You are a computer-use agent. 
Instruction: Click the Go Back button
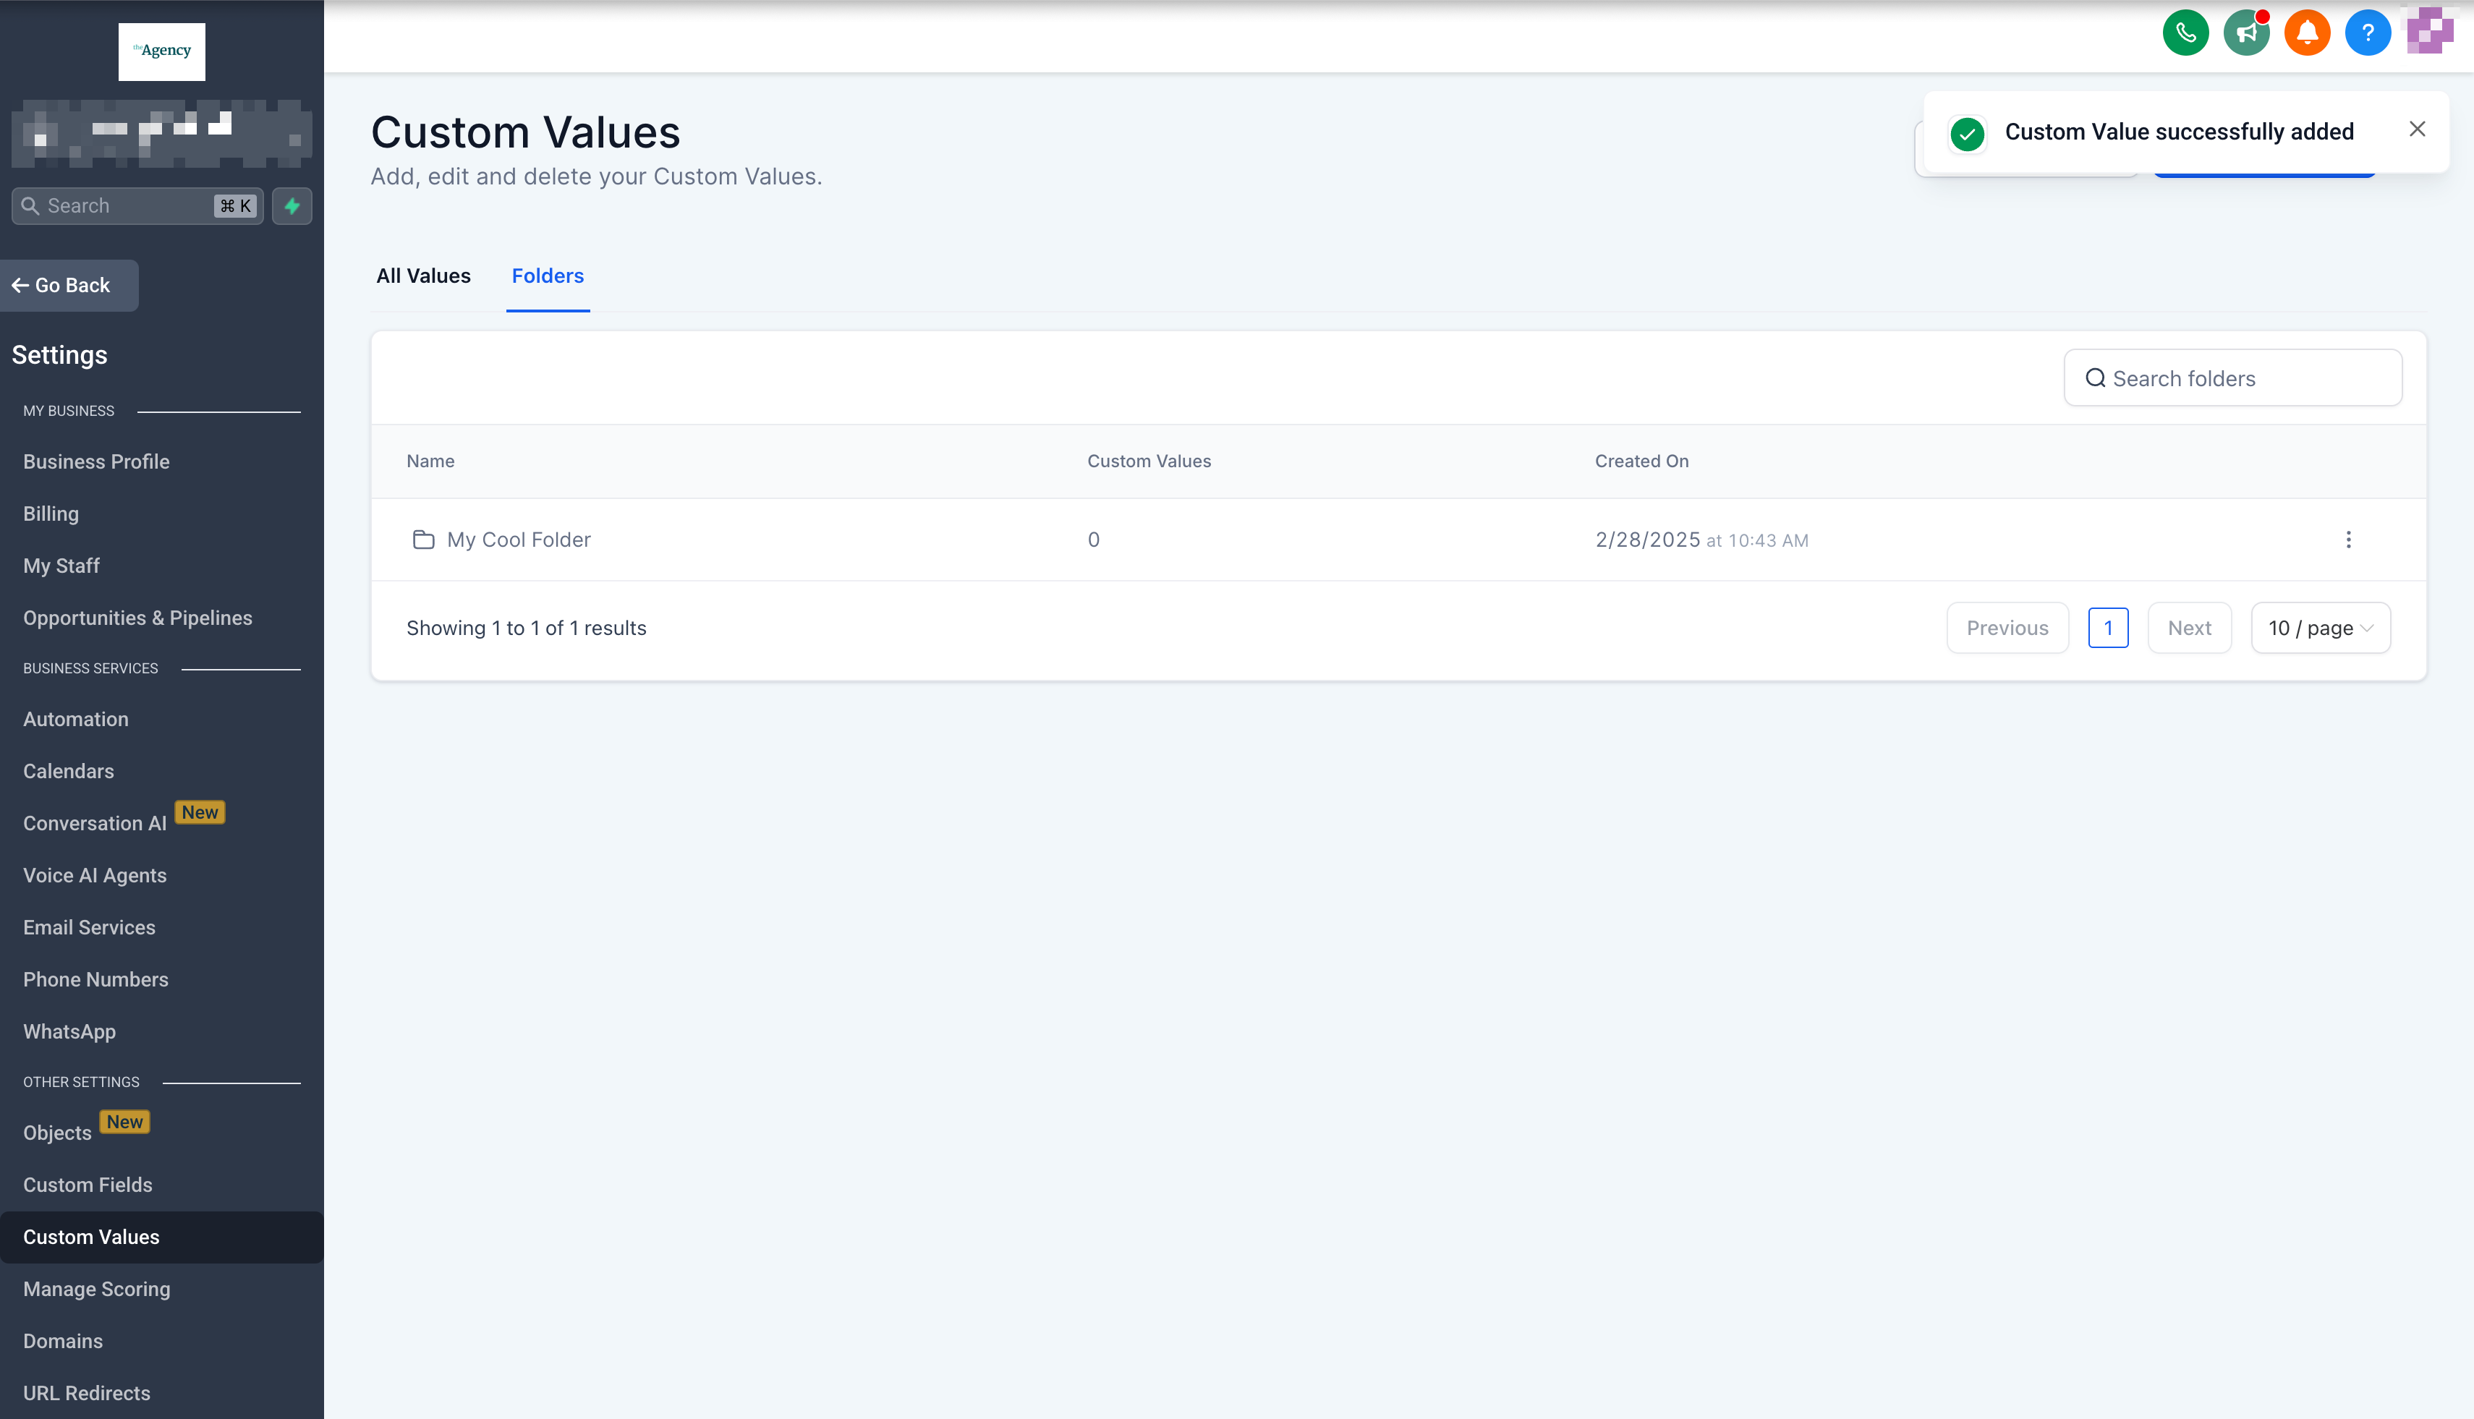68,286
